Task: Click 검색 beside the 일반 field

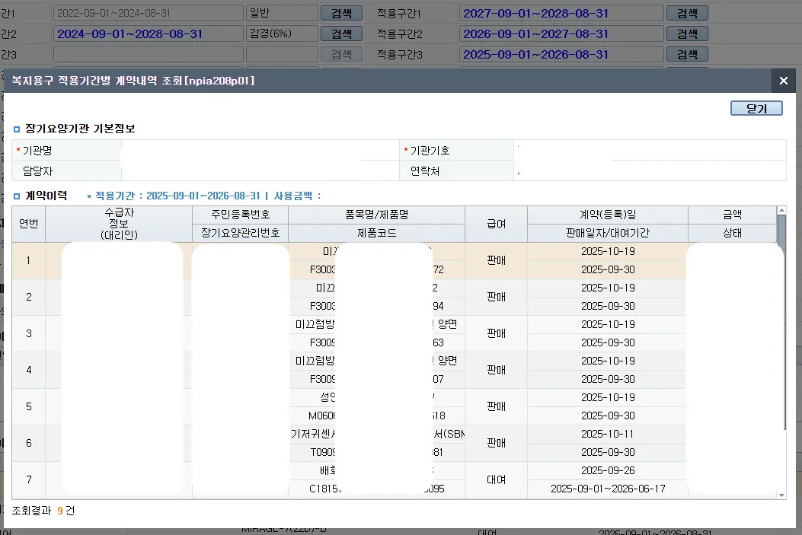Action: click(x=340, y=13)
